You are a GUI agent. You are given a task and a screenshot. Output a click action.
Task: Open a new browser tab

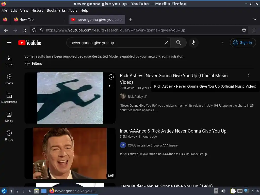[131, 20]
